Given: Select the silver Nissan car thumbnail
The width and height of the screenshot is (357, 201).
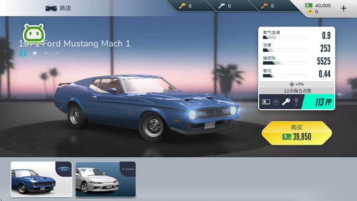Looking at the screenshot, I should coord(105,179).
